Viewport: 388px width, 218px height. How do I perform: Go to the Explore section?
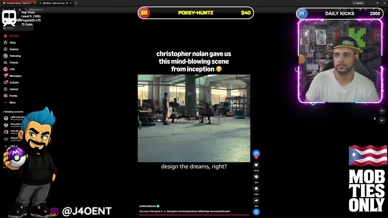11,49
